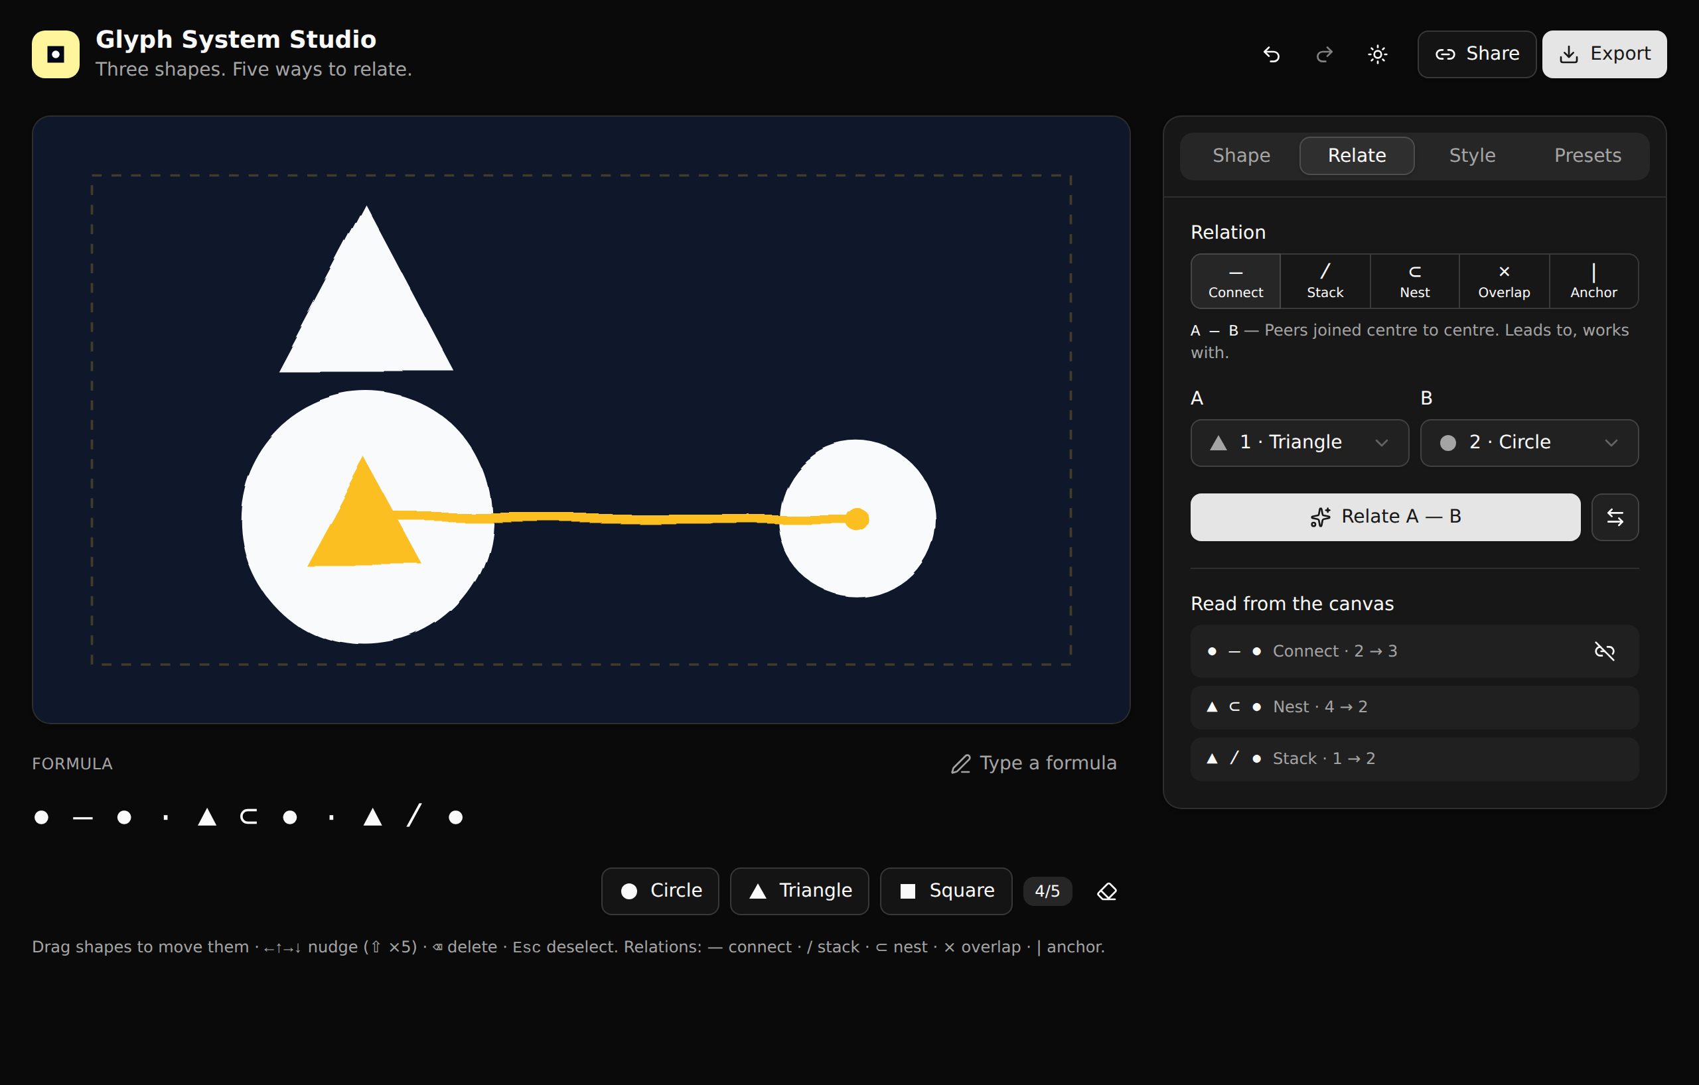Click the yellow connector line between circles

click(635, 519)
